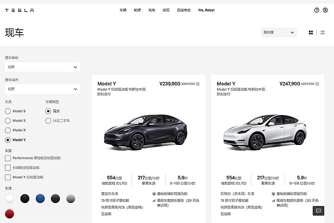The image size is (334, 223).
Task: Pick the silver paint swatch
Action: (71, 198)
